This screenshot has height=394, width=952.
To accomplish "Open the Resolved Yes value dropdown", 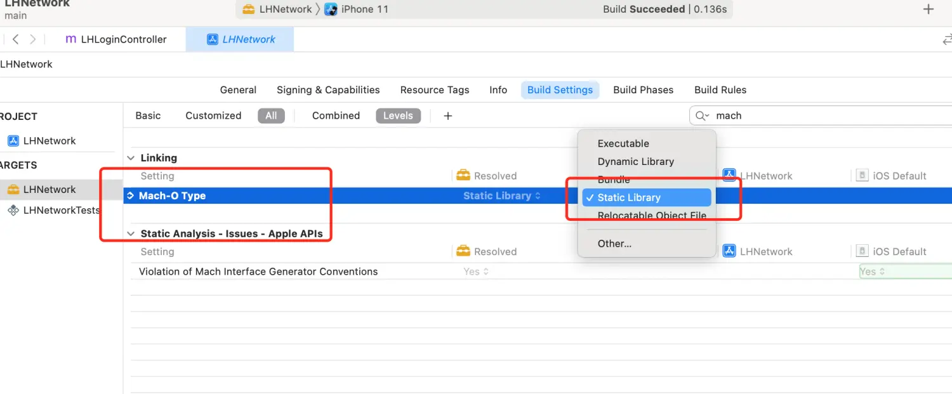I will 476,272.
